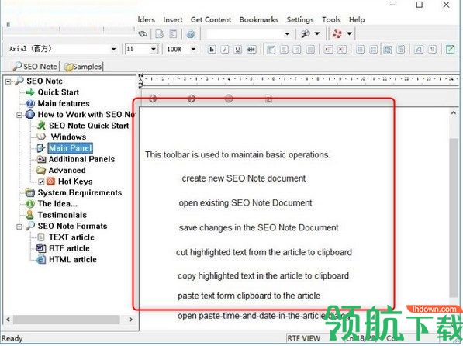Image resolution: width=463 pixels, height=346 pixels.
Task: Align text left icon
Action: click(271, 50)
